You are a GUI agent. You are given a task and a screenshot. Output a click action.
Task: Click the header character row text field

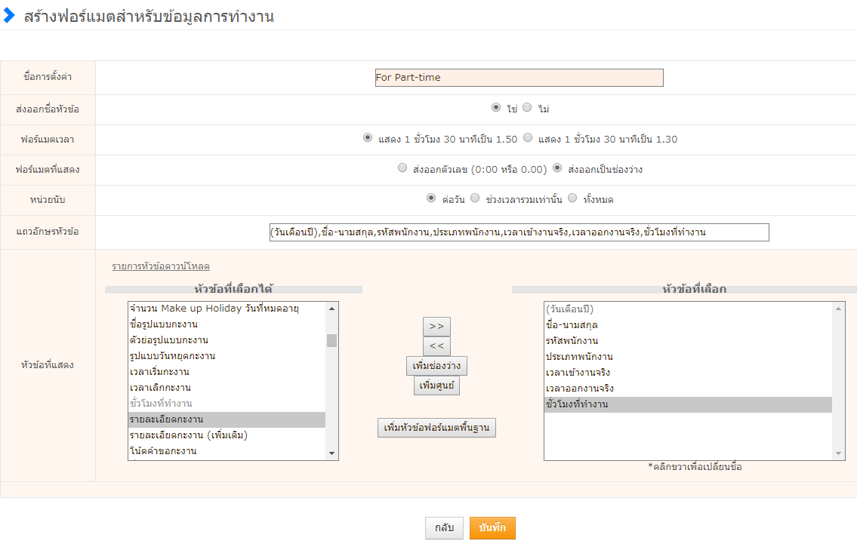coord(519,232)
